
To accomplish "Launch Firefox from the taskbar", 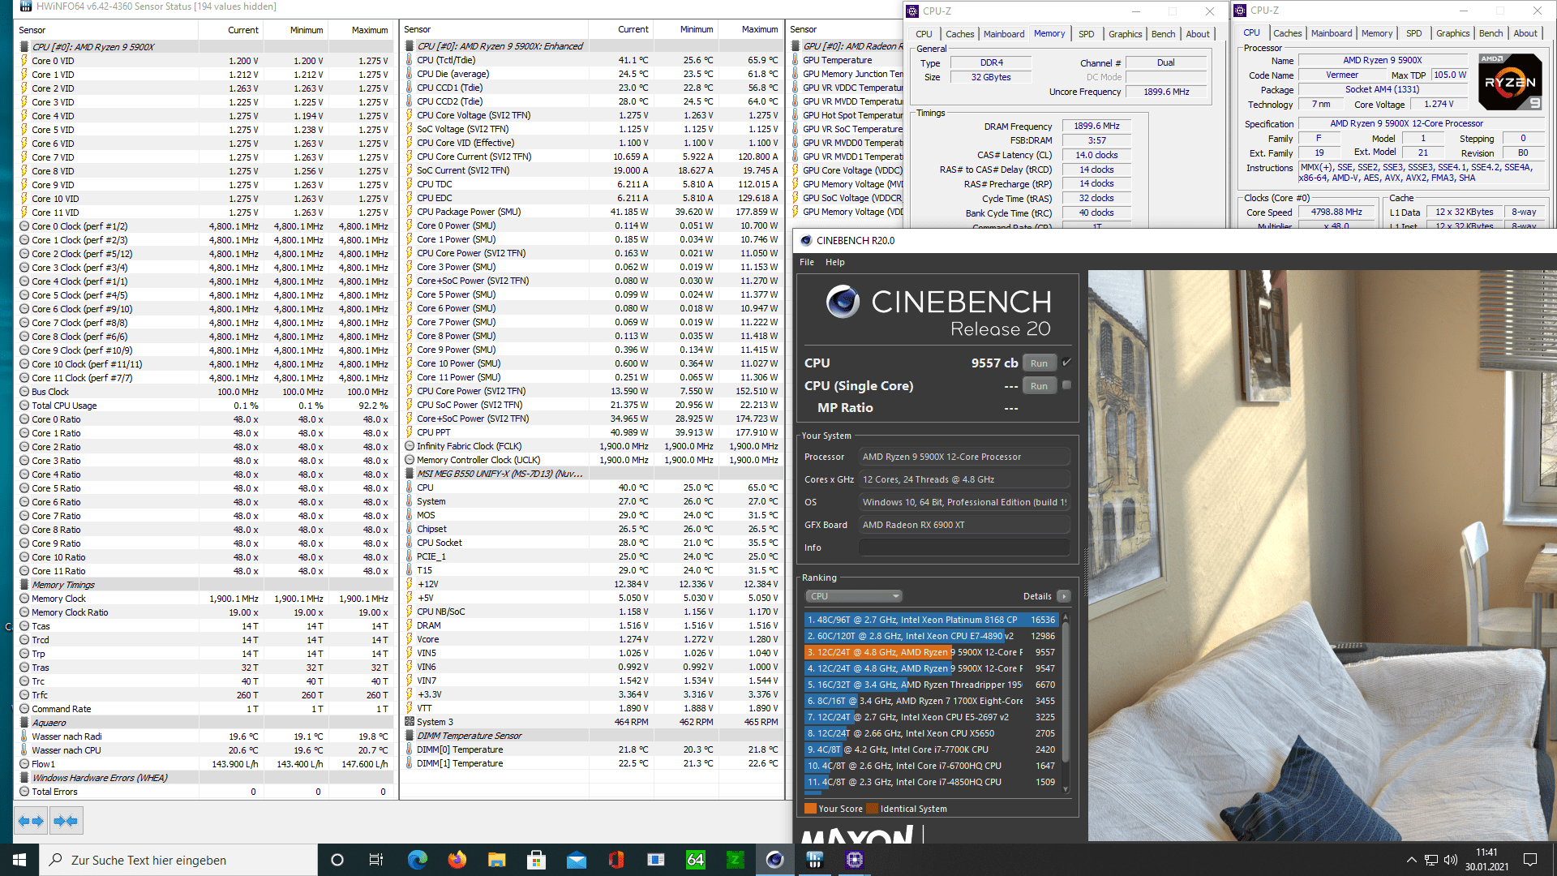I will (457, 860).
